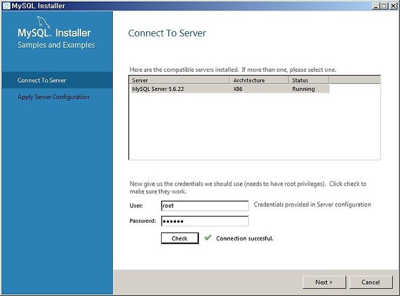The height and width of the screenshot is (296, 400).
Task: Click the 'Connect To Server' page heading
Action: coord(167,33)
